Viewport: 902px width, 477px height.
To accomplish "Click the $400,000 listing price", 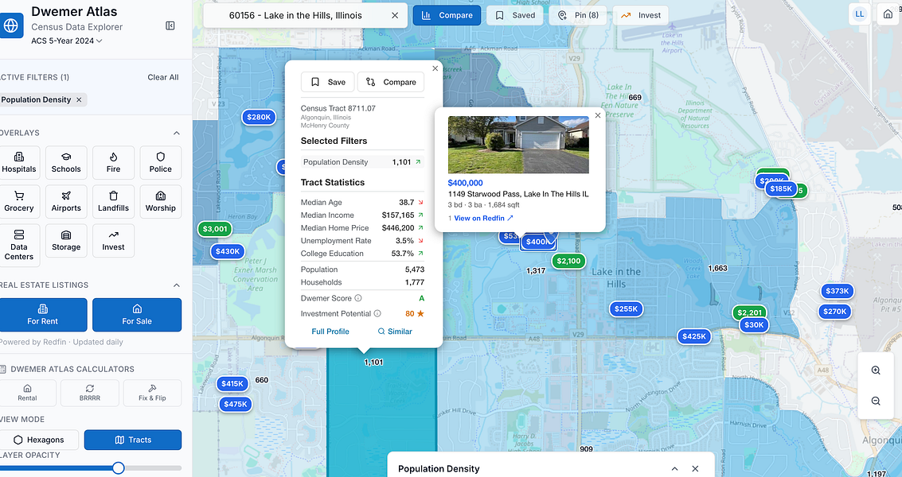I will pyautogui.click(x=466, y=183).
